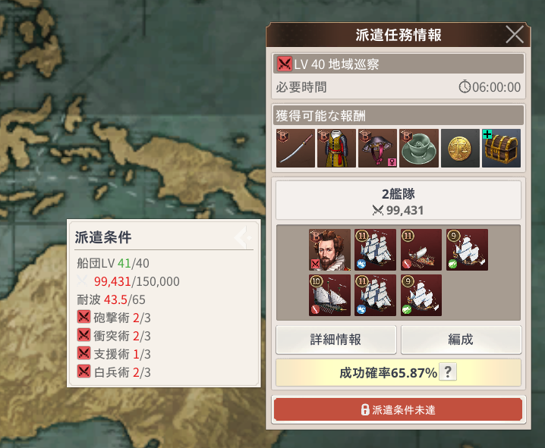Open the treasure chest reward icon
Image resolution: width=545 pixels, height=448 pixels.
coord(501,148)
